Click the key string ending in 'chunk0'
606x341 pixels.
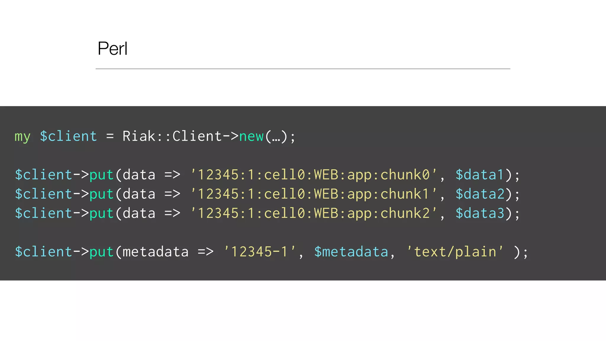314,175
